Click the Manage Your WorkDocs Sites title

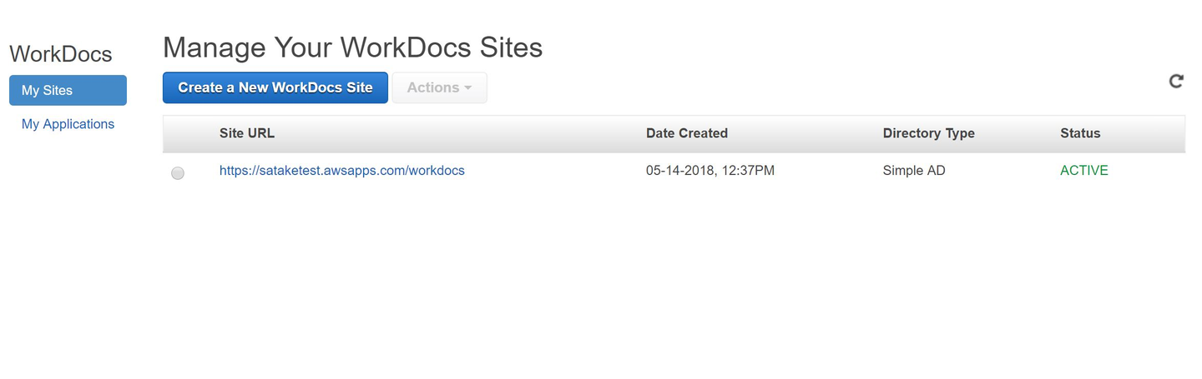click(x=352, y=47)
